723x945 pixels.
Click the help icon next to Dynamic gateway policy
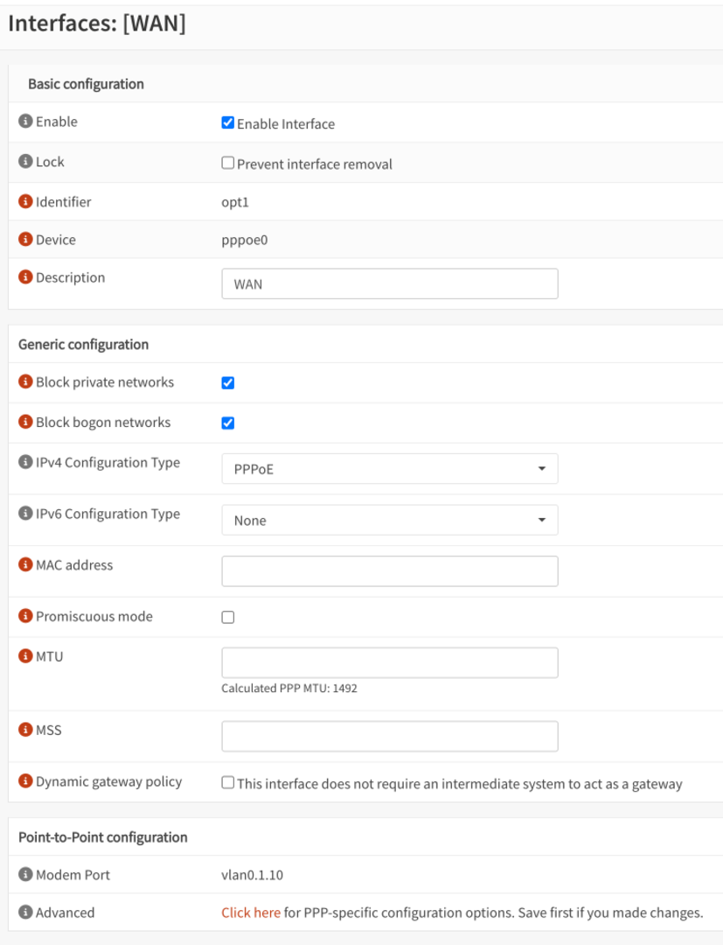pos(25,781)
